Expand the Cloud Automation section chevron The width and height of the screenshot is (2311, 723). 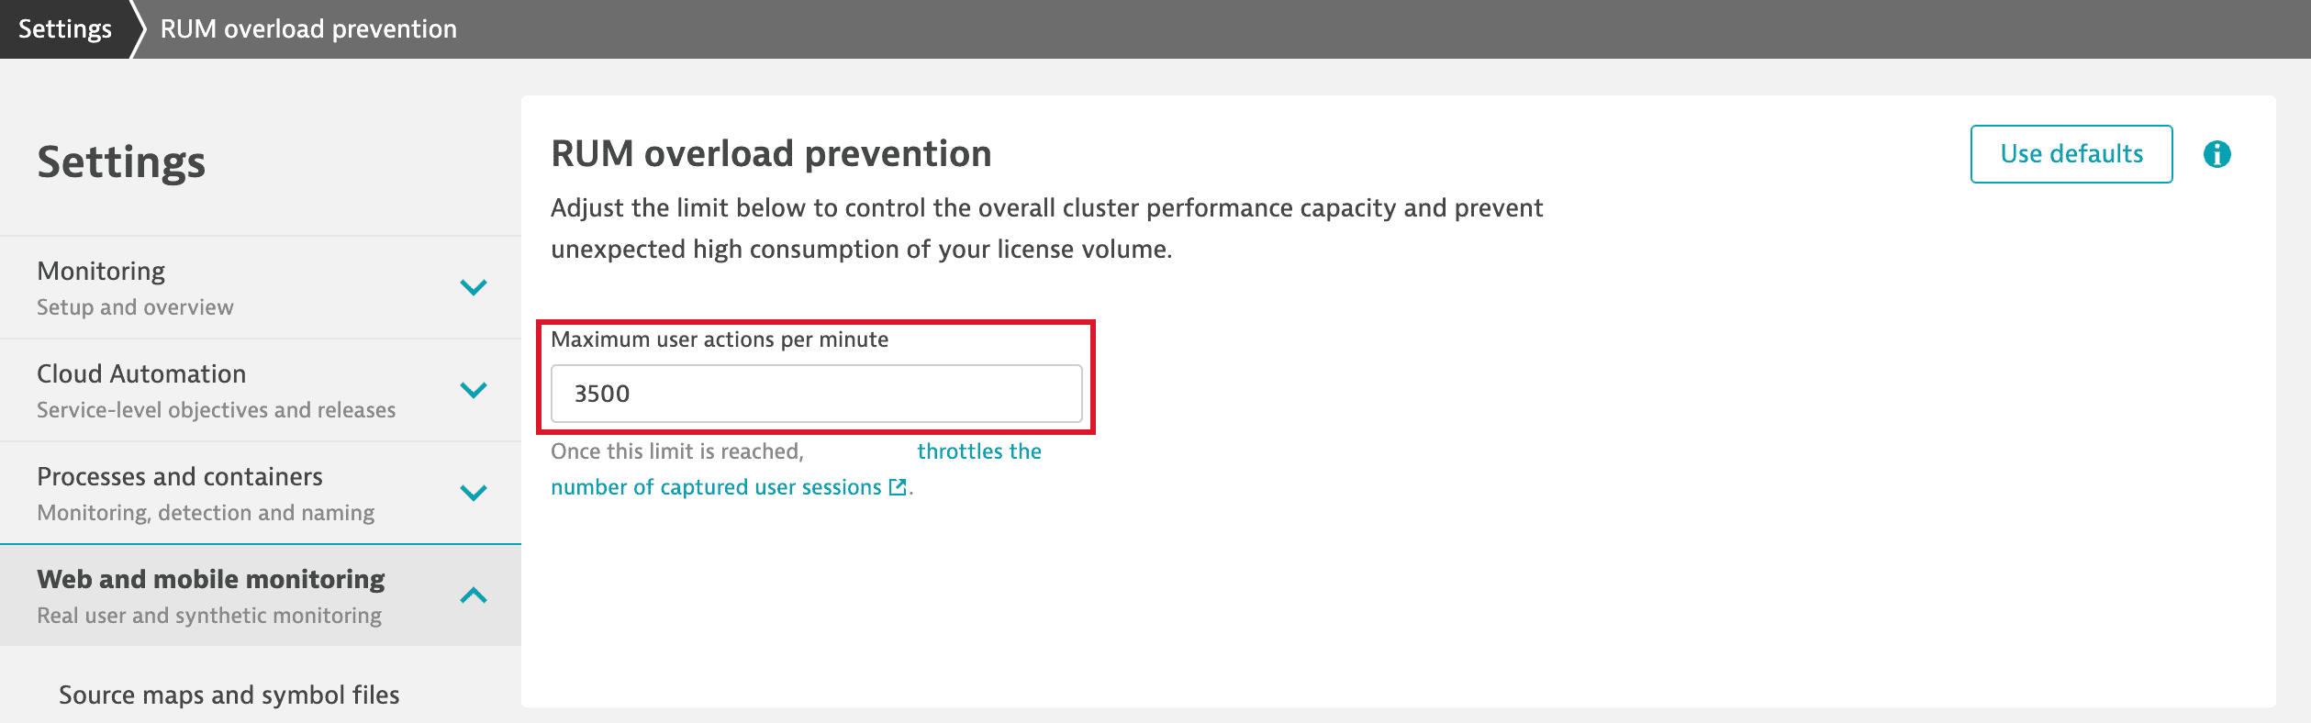click(473, 390)
